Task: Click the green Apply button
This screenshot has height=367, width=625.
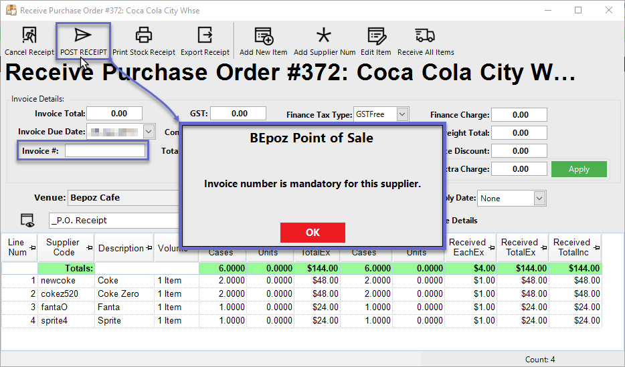Action: (x=579, y=169)
